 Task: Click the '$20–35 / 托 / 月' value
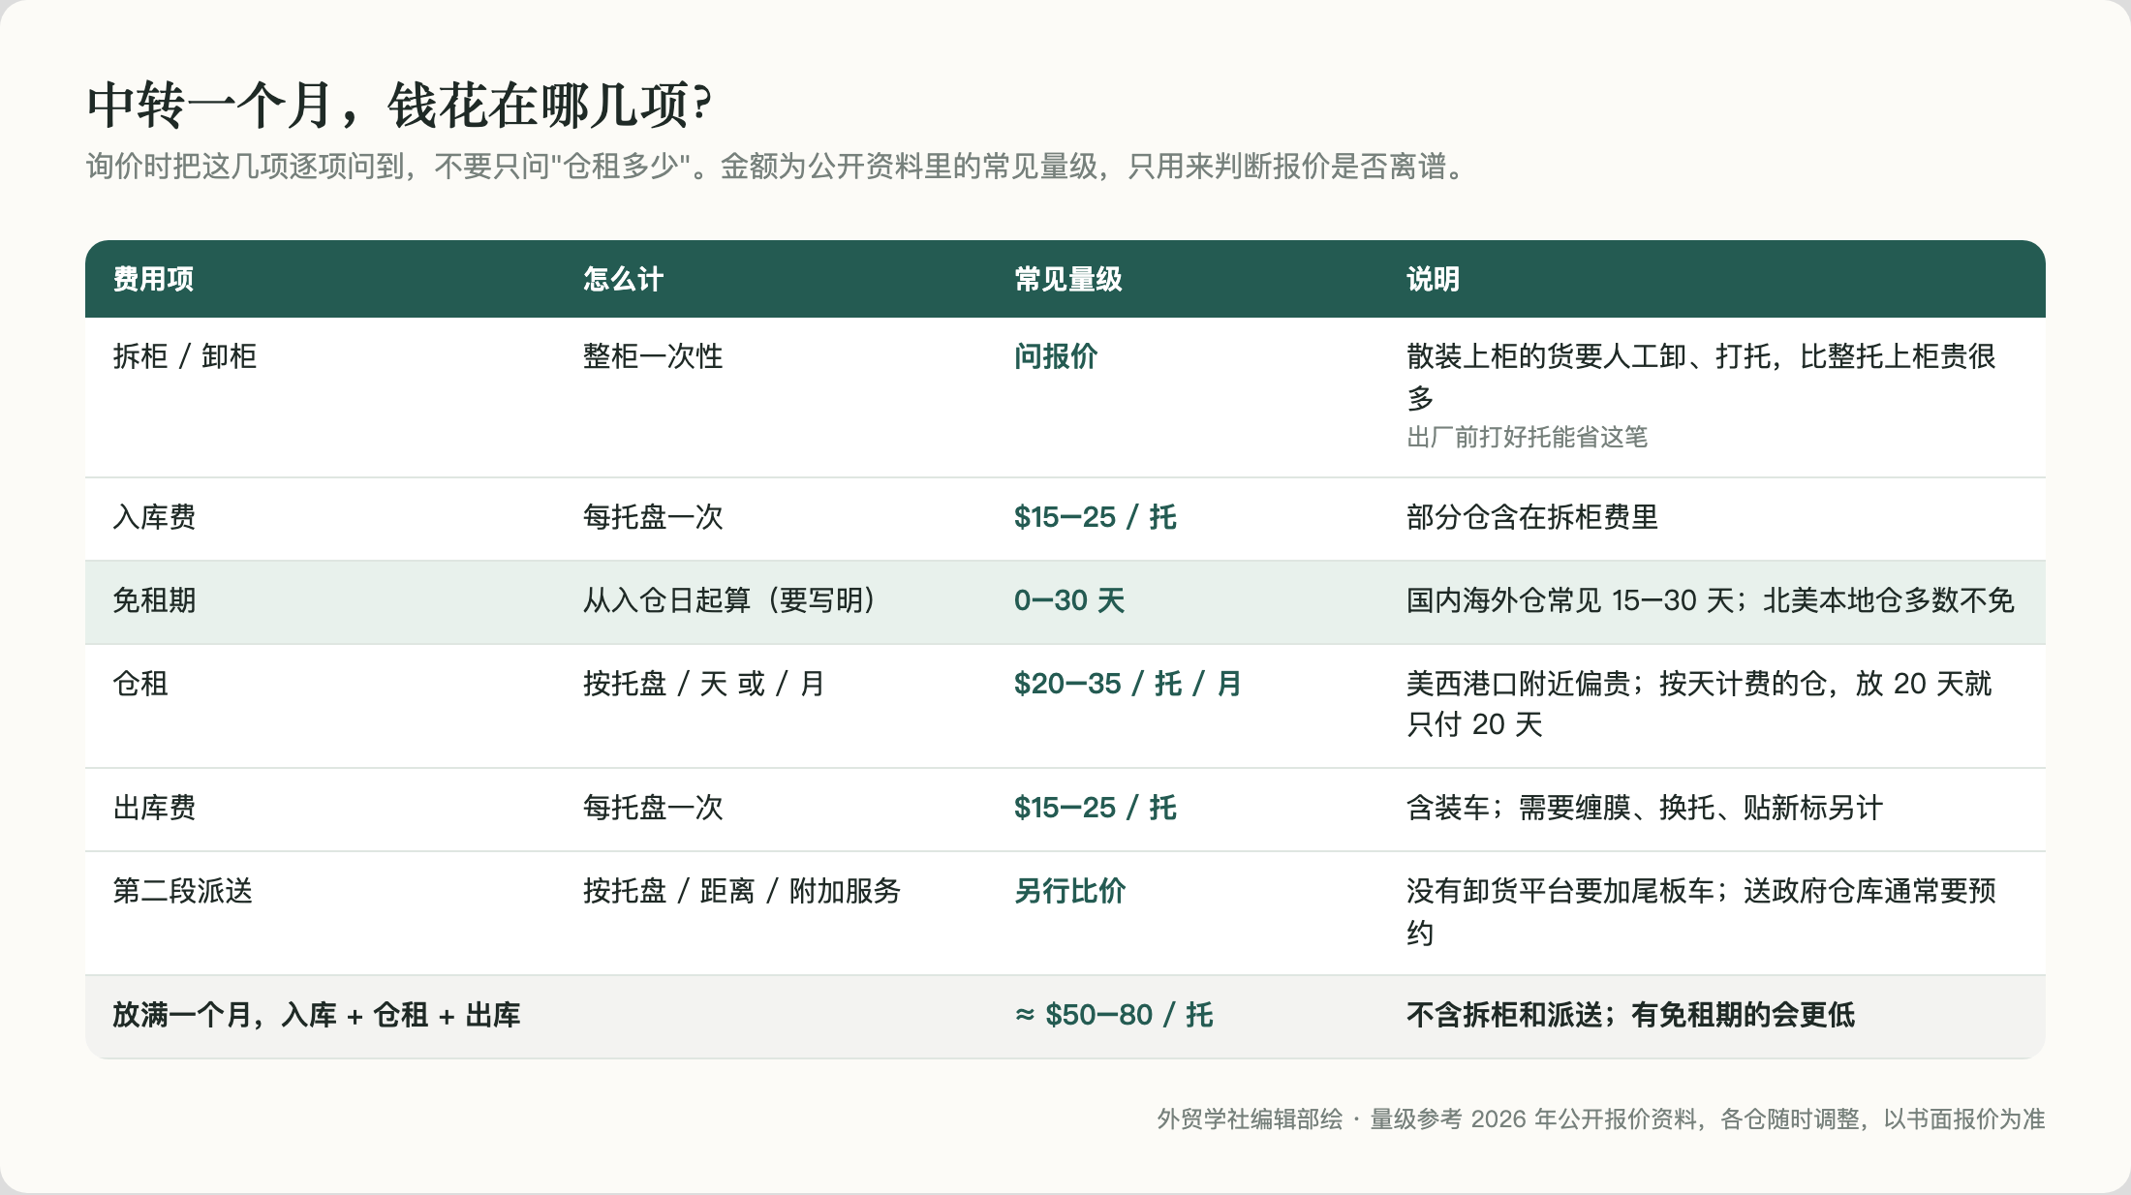point(1127,684)
